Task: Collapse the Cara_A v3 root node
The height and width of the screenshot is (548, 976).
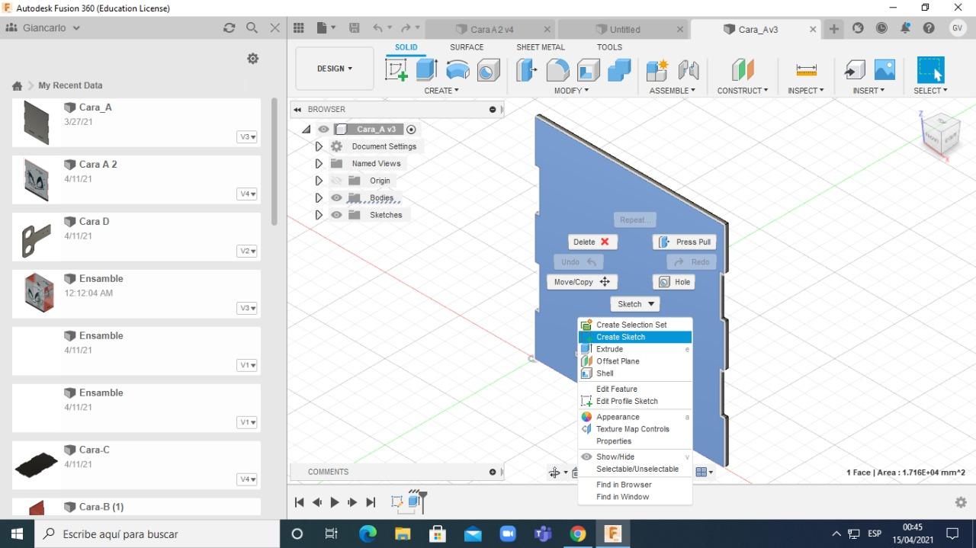Action: click(x=307, y=130)
